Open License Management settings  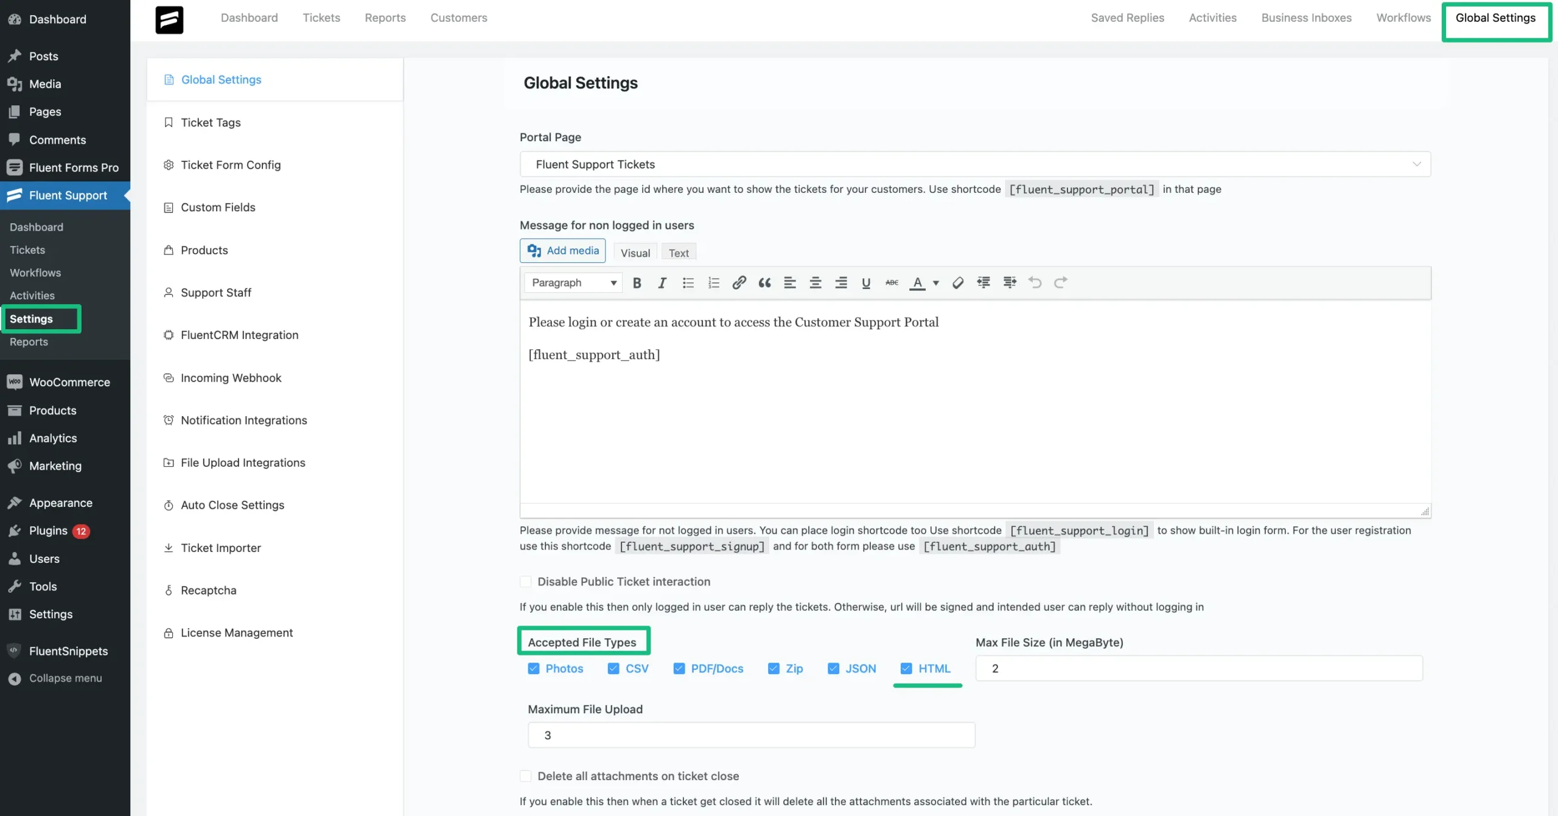click(236, 633)
